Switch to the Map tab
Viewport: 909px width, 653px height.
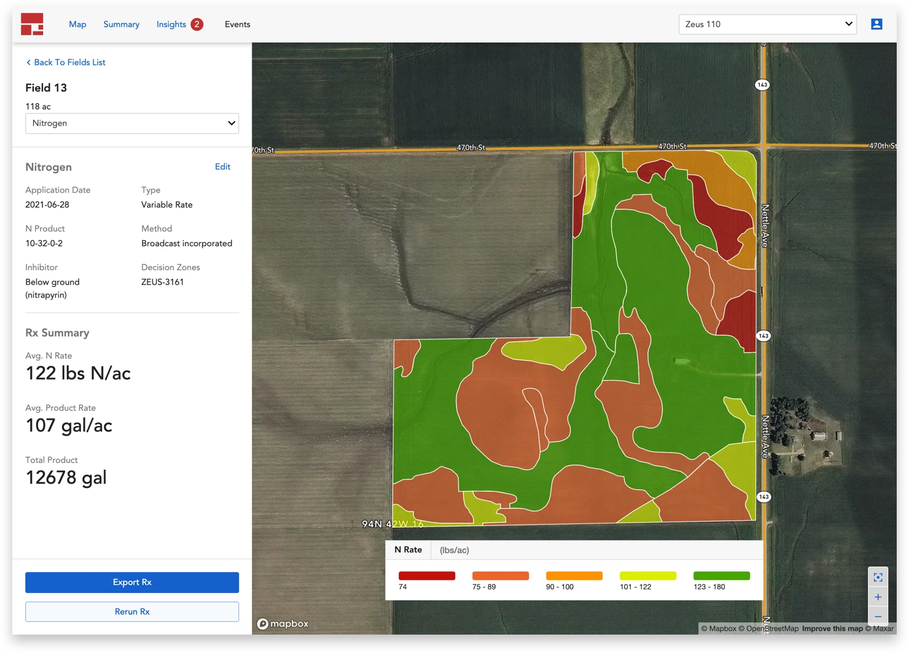pos(77,25)
